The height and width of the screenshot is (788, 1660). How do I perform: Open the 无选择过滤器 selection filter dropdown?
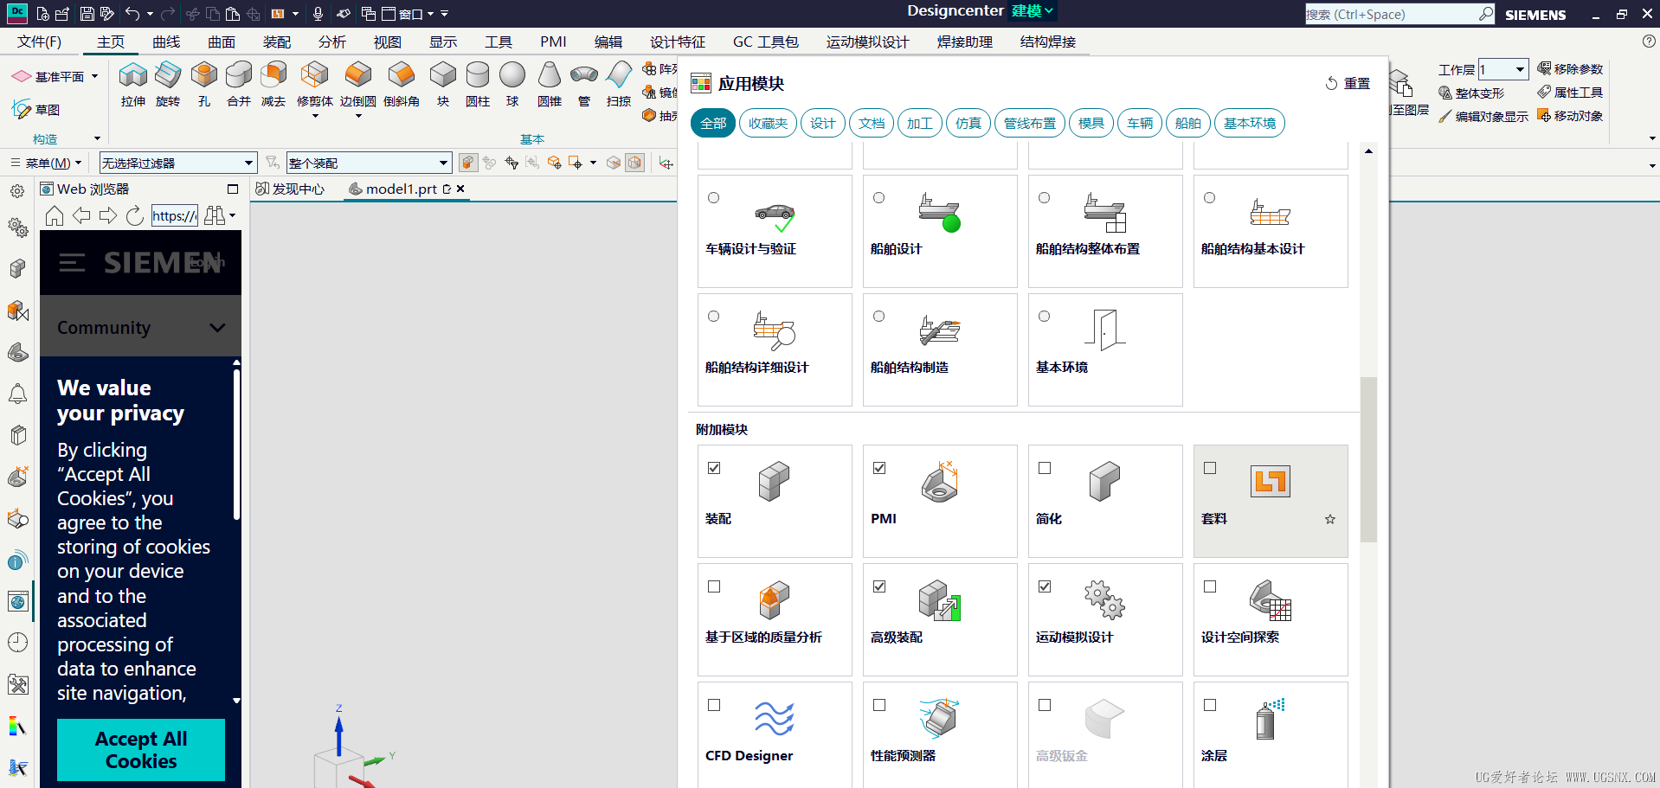tap(178, 163)
